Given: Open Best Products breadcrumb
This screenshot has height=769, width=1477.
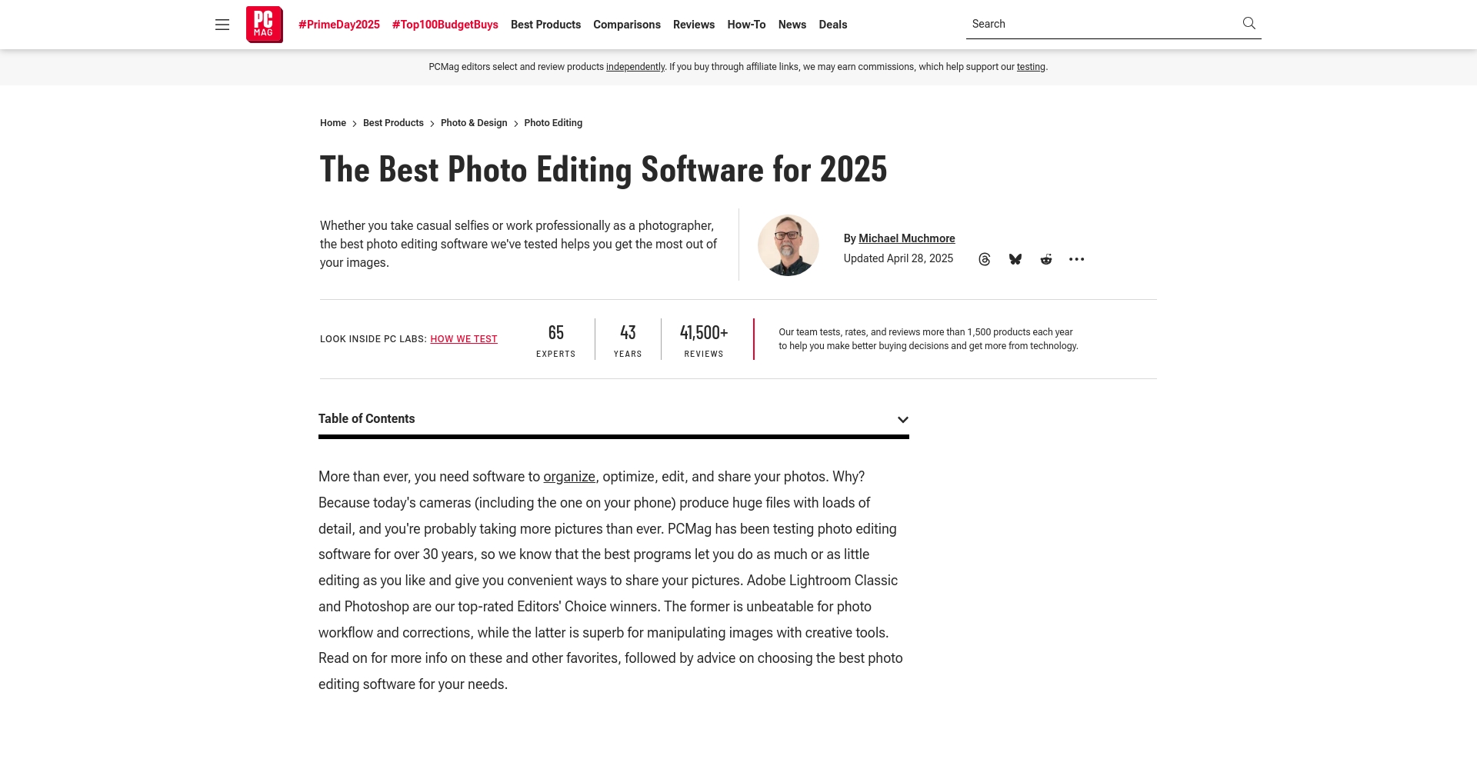Looking at the screenshot, I should [393, 123].
